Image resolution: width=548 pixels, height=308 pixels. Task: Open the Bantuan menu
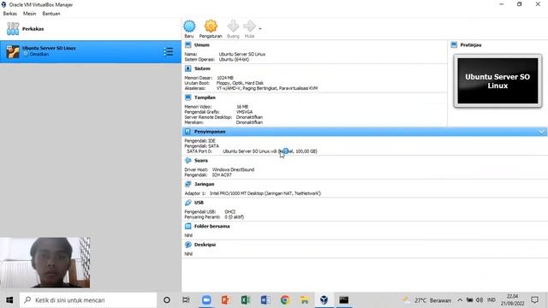click(x=51, y=14)
